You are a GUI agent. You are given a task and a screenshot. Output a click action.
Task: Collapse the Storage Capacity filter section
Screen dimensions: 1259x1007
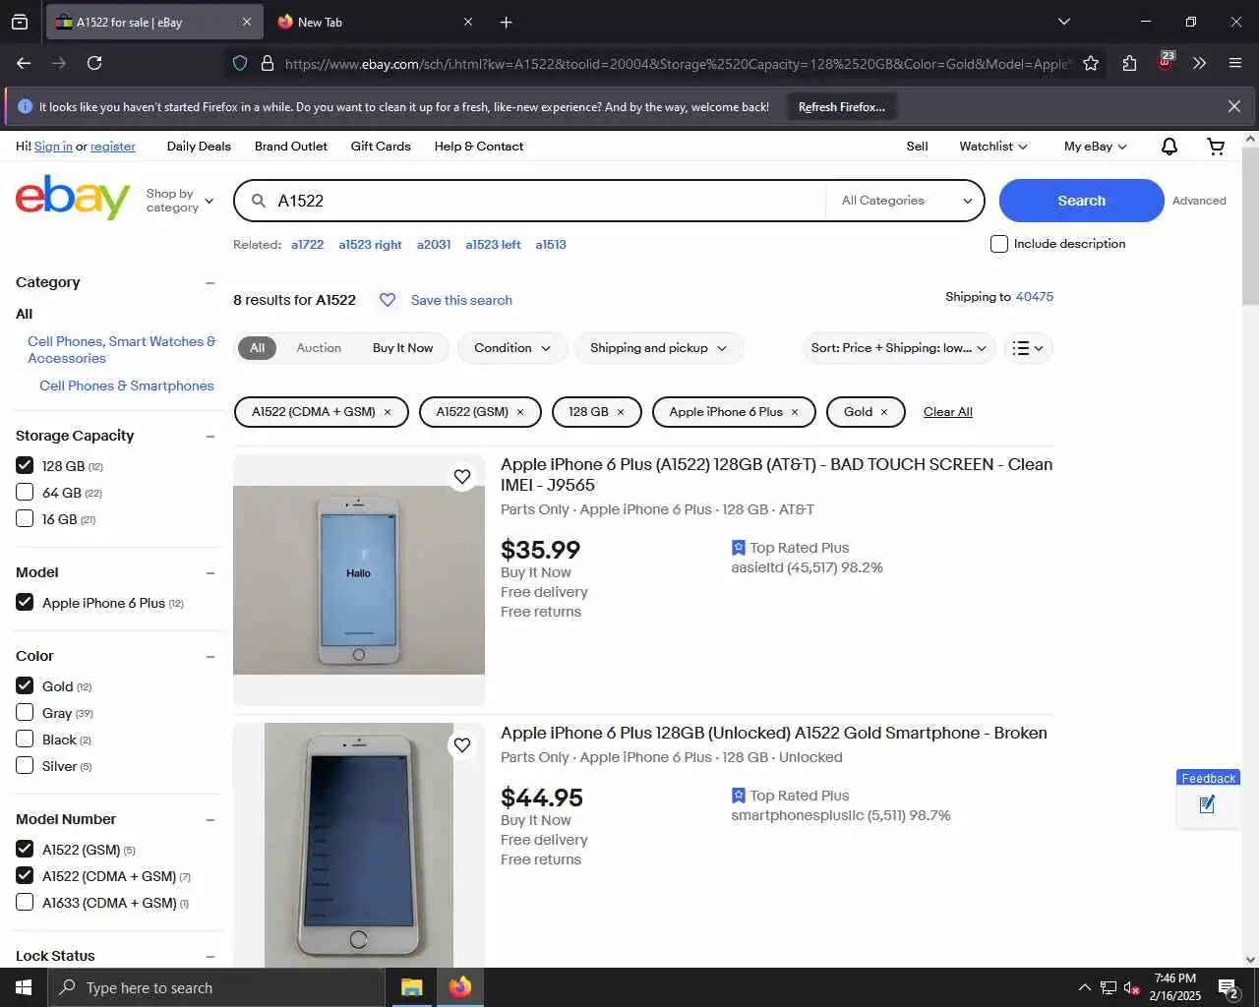(x=210, y=436)
